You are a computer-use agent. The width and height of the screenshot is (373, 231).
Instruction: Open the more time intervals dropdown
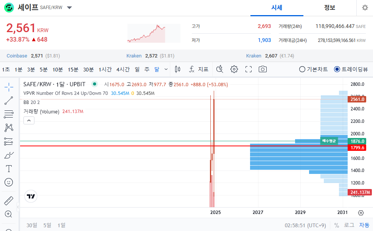click(166, 69)
